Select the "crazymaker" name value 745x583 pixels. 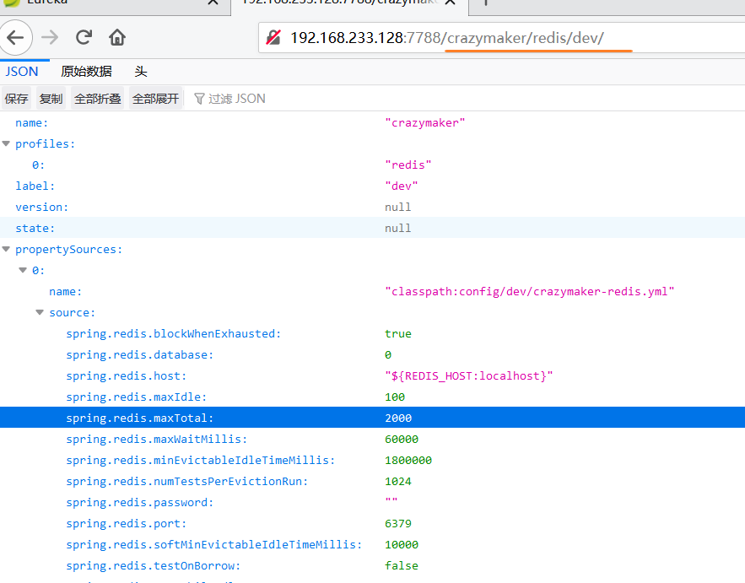(424, 122)
